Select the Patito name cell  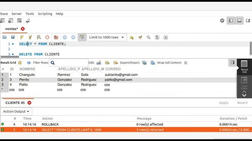pos(23,85)
